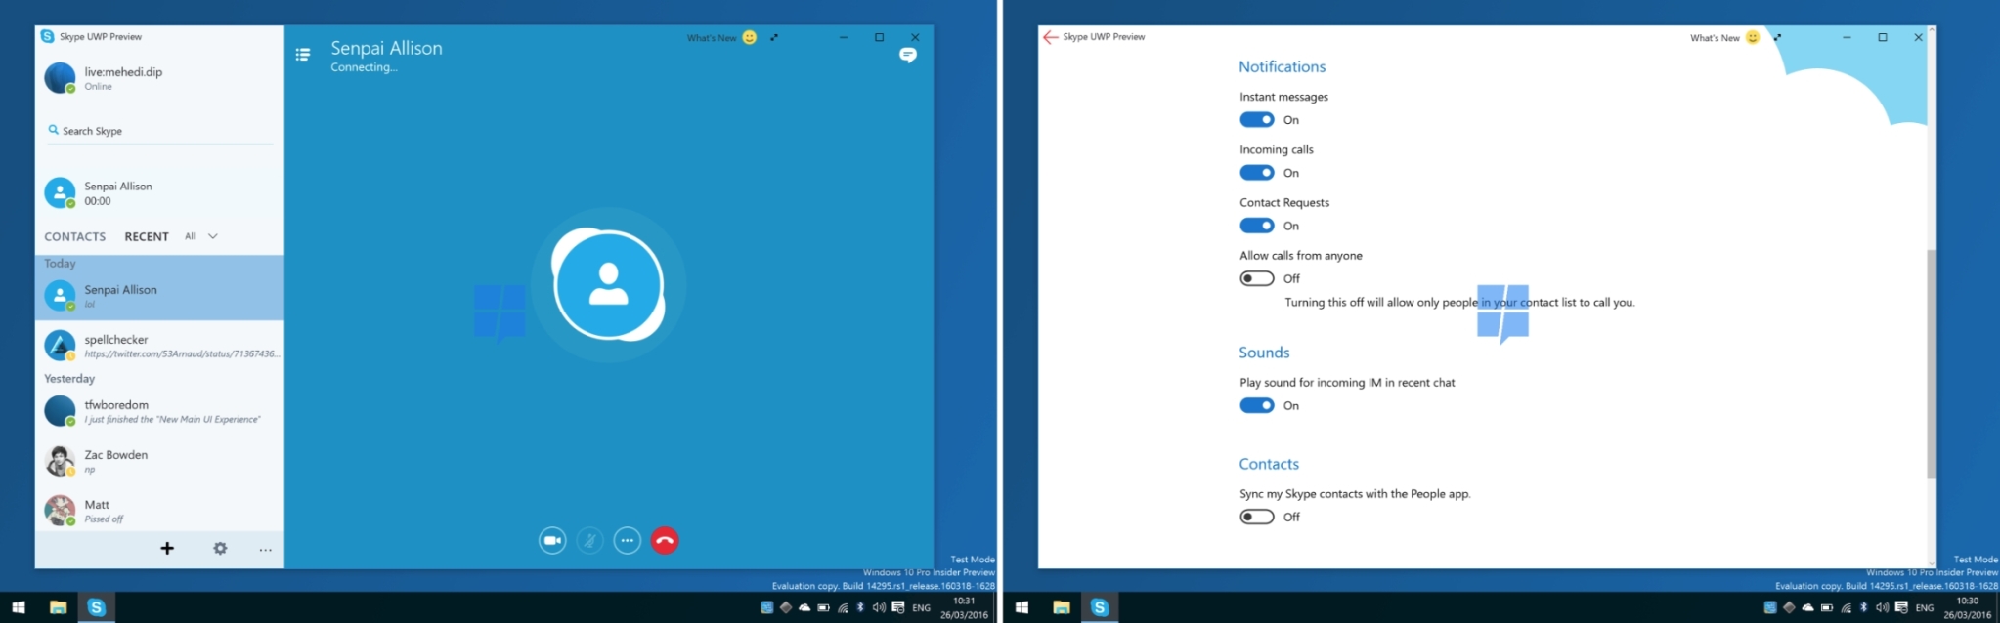Switch to the RECENT tab

pyautogui.click(x=147, y=236)
